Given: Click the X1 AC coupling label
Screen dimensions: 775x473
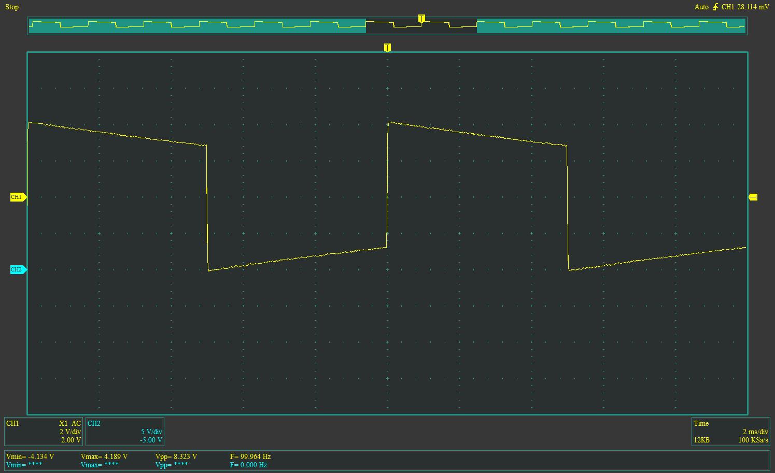Looking at the screenshot, I should click(70, 423).
